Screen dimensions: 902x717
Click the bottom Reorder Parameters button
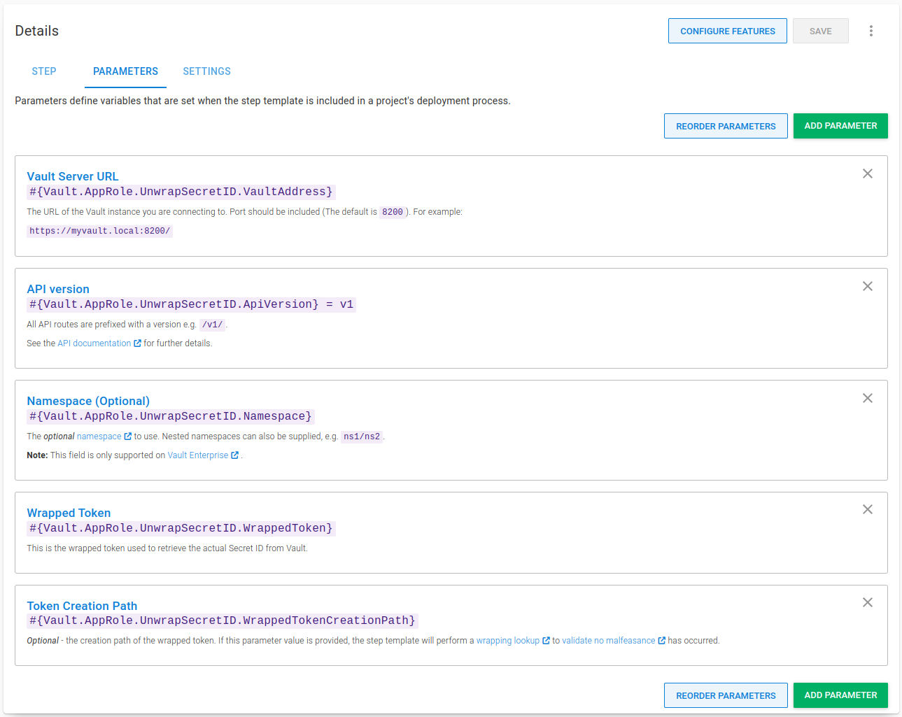[x=725, y=696]
